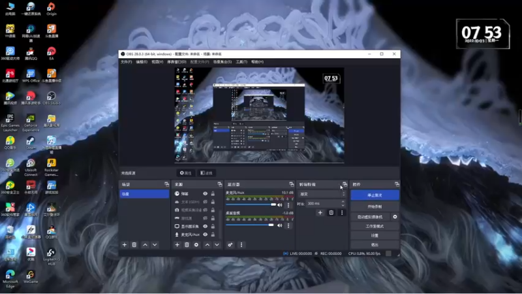The image size is (522, 294).
Task: Open the 编辑(E) menu
Action: (x=142, y=62)
